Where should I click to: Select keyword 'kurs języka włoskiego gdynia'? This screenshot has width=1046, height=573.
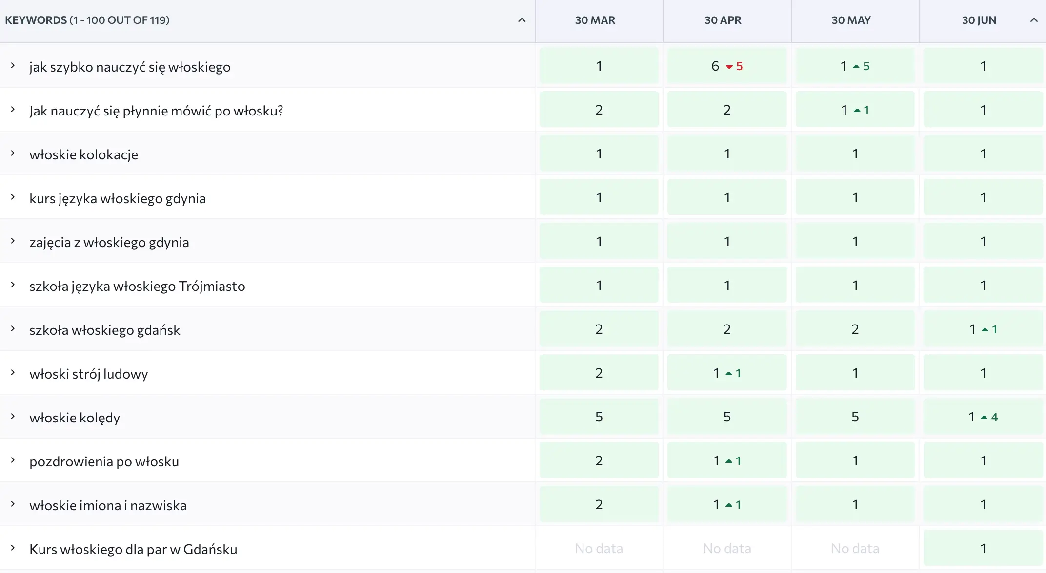[x=118, y=198]
